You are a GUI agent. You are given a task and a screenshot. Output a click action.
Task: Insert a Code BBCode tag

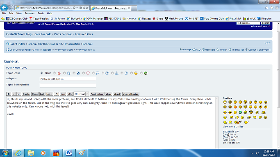(x=35, y=94)
